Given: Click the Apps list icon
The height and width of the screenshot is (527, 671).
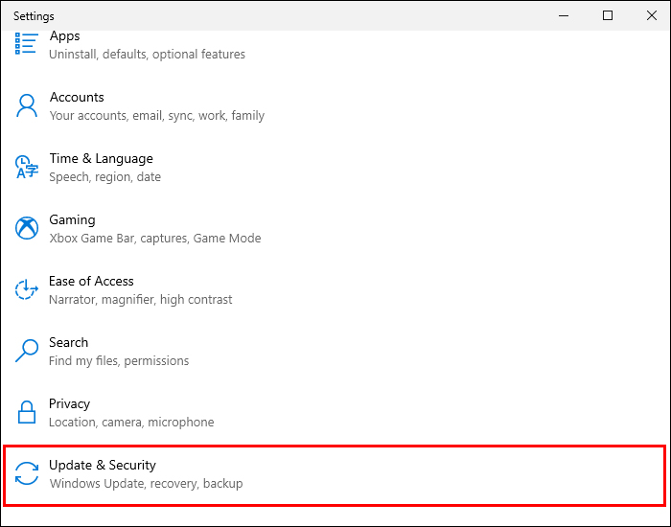Looking at the screenshot, I should point(27,44).
